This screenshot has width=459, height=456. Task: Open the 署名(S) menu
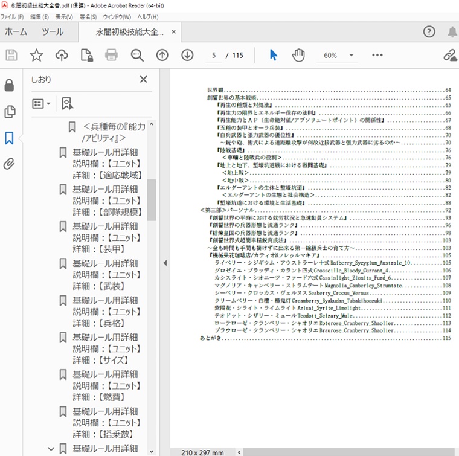click(88, 17)
